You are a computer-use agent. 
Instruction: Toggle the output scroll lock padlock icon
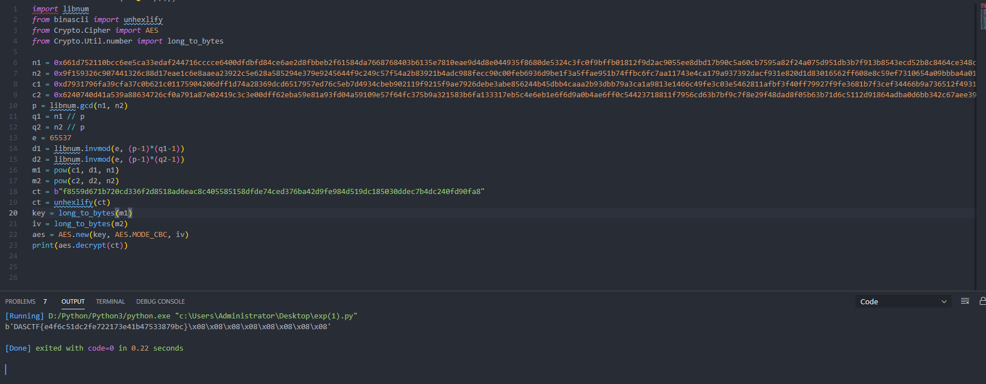point(983,301)
